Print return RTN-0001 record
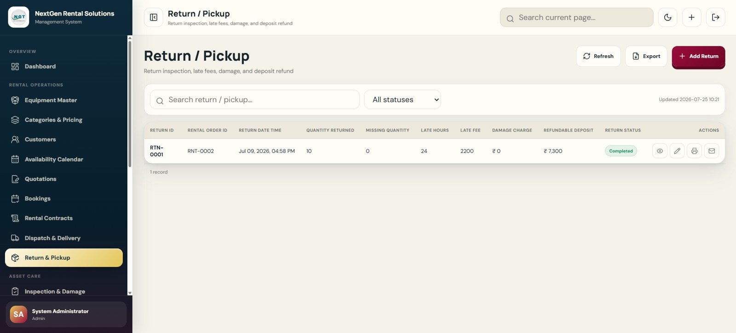 tap(694, 151)
